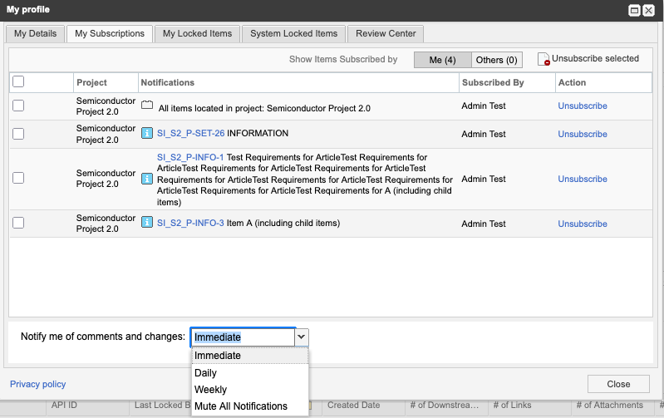
Task: Open the Privacy policy link
Action: pyautogui.click(x=37, y=384)
